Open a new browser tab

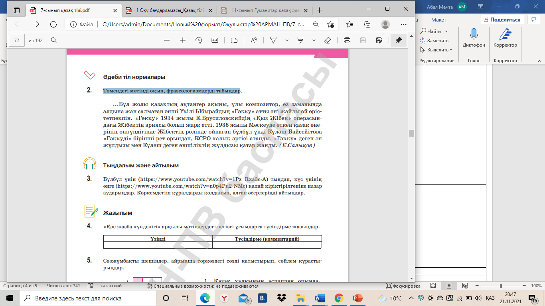coord(319,10)
